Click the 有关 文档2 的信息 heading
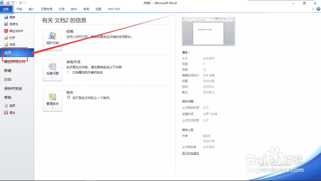 pos(64,20)
